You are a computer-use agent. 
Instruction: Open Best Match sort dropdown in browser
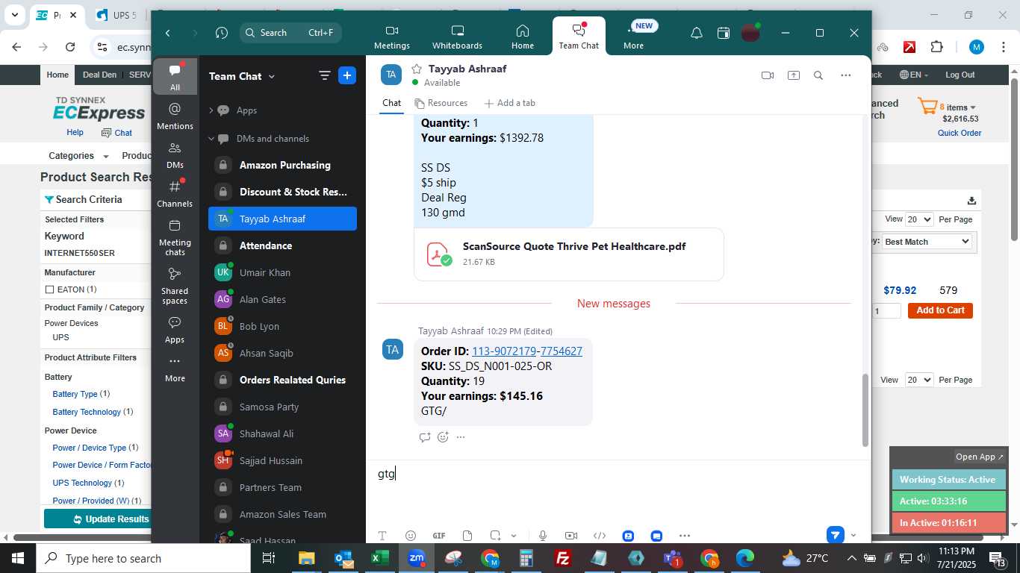926,242
